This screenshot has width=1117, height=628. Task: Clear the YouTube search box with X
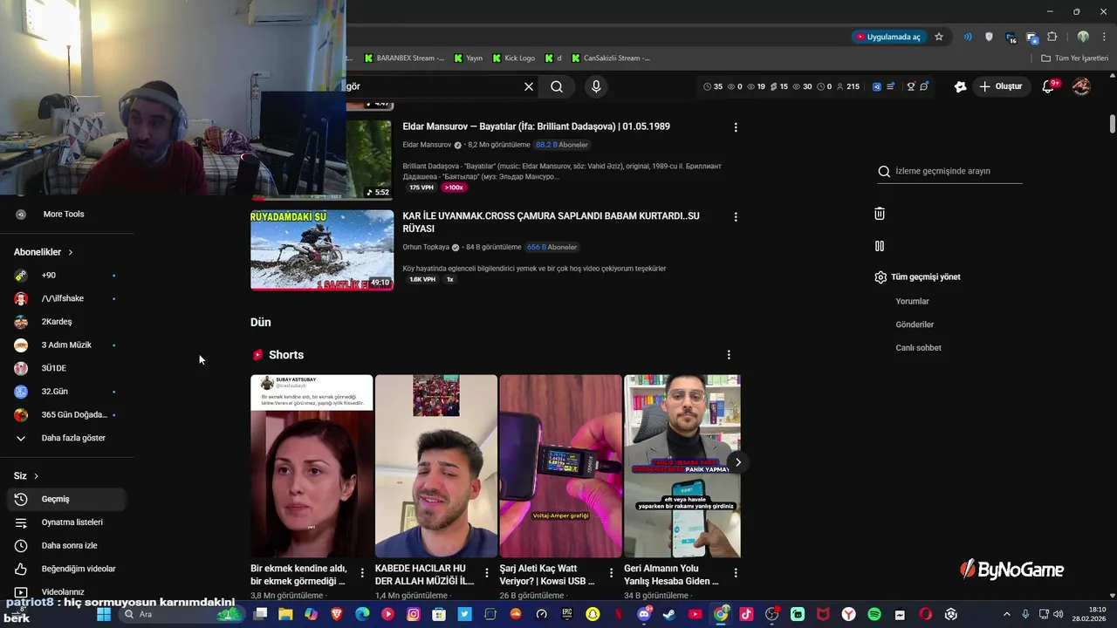coord(529,86)
